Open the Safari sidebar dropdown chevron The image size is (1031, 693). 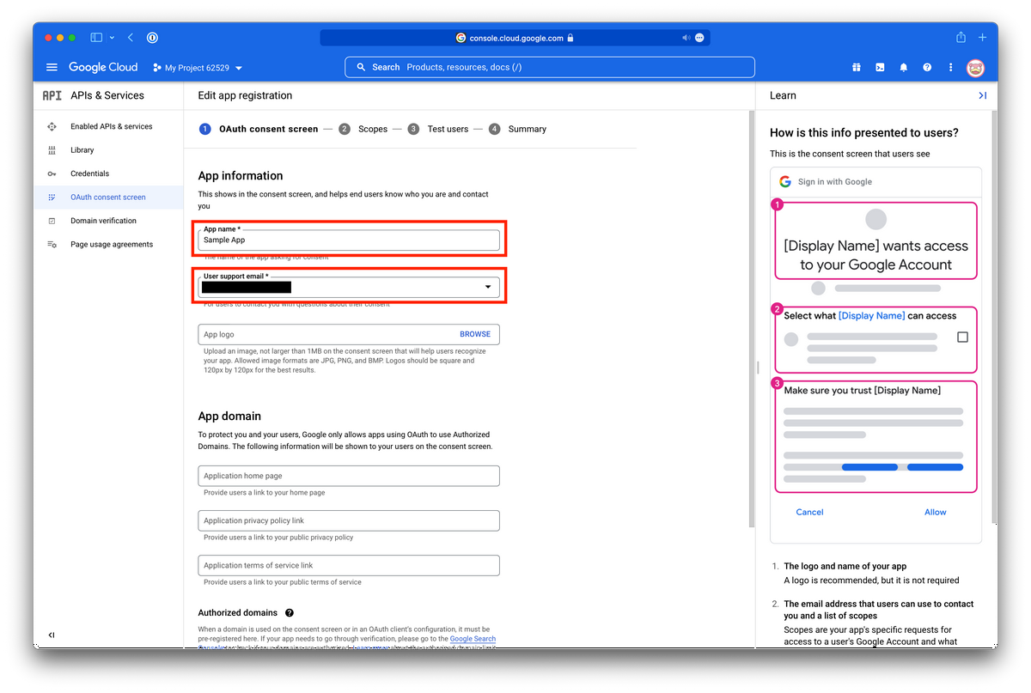click(112, 38)
